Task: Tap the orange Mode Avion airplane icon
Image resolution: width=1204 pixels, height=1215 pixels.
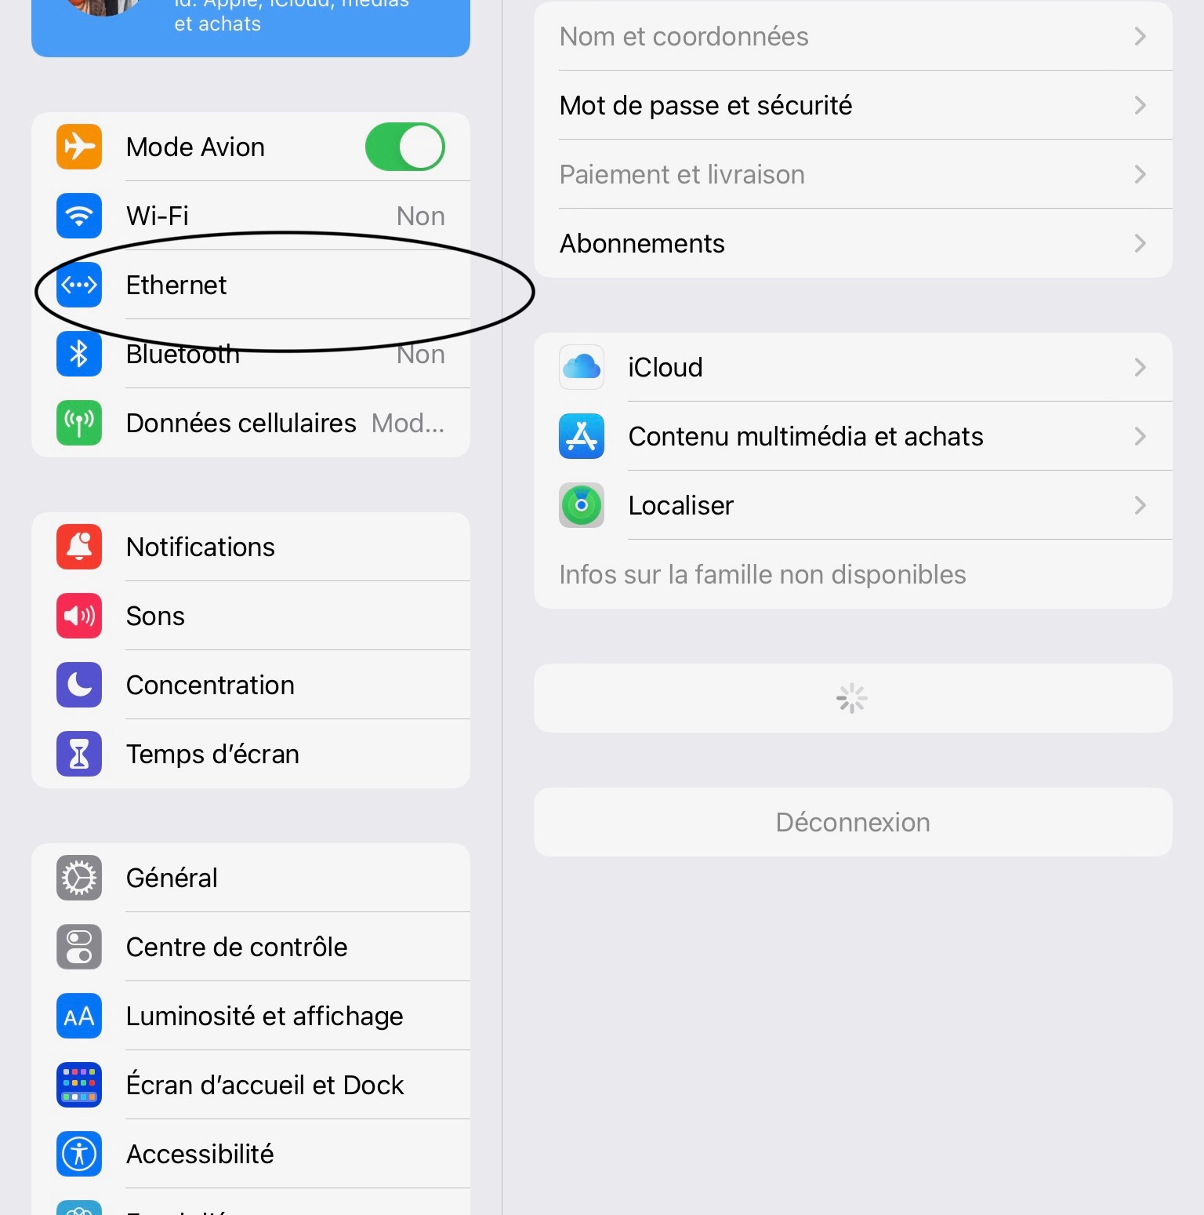Action: point(79,147)
